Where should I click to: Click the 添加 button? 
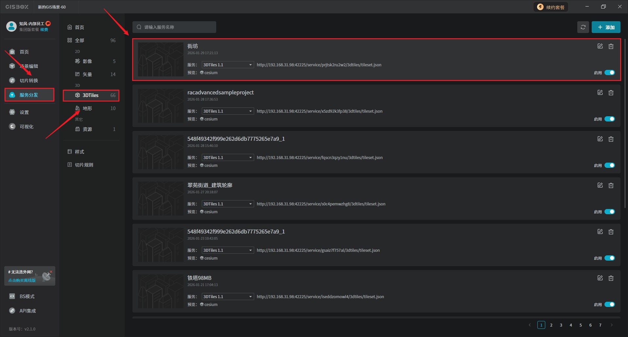pos(606,27)
